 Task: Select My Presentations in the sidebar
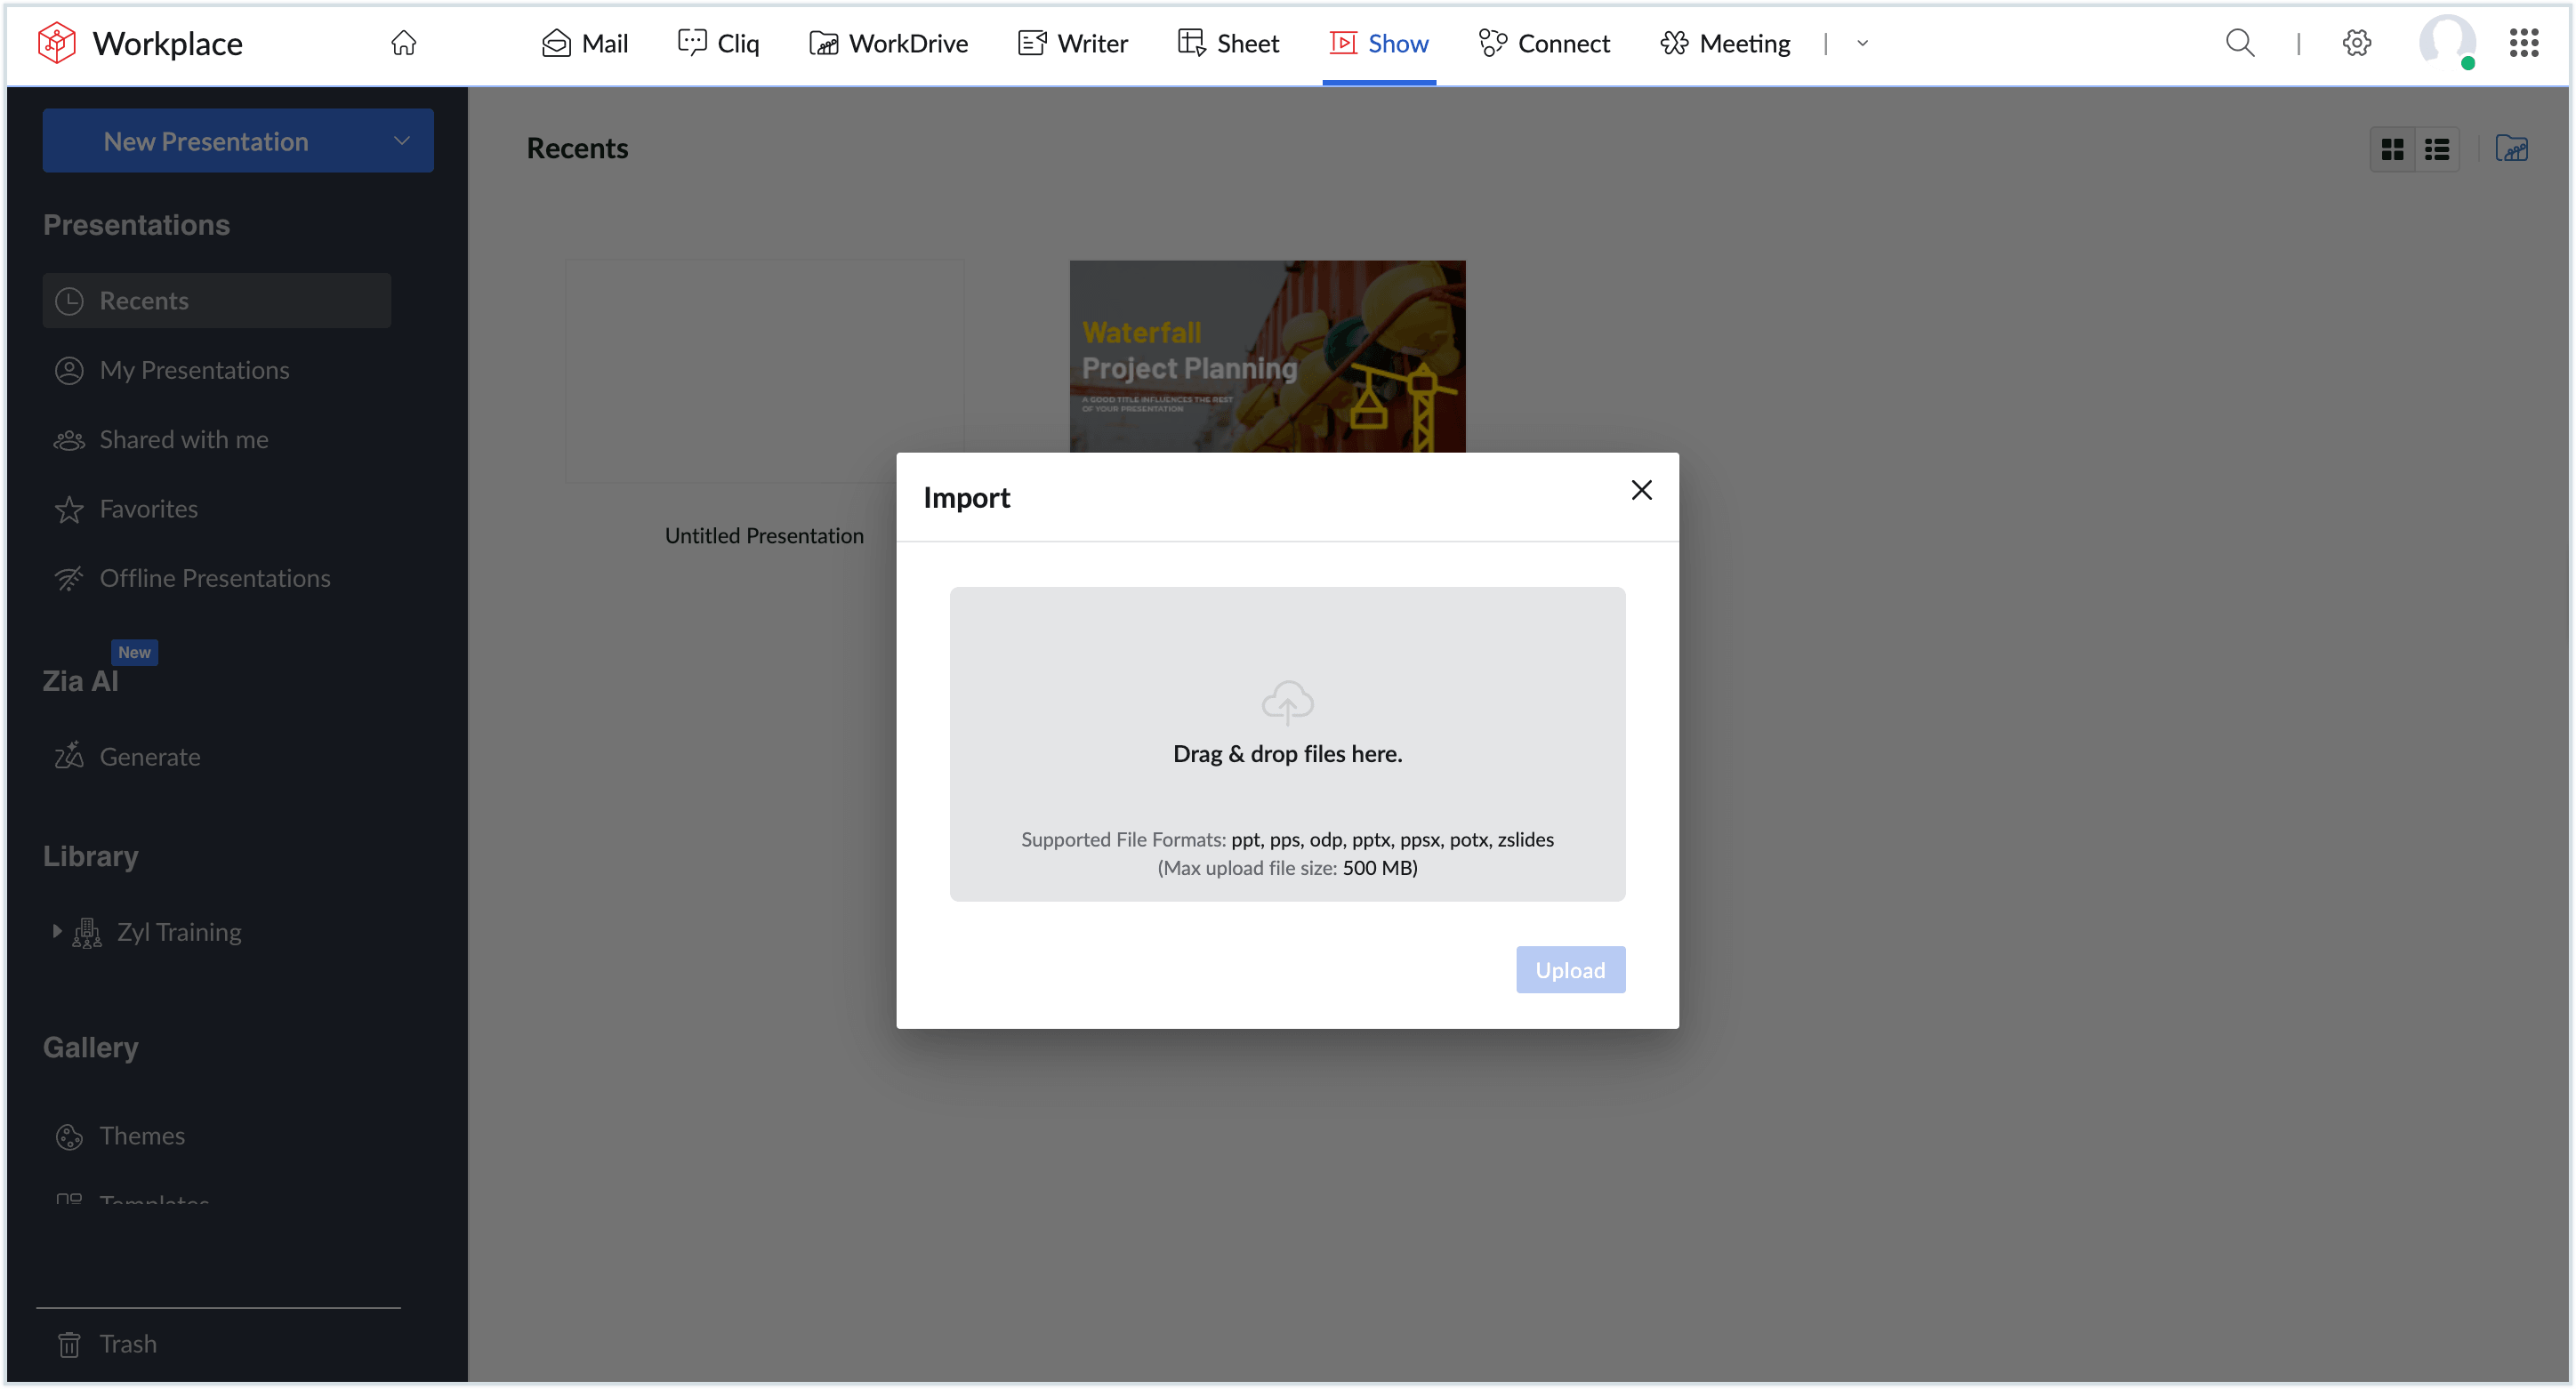[194, 370]
